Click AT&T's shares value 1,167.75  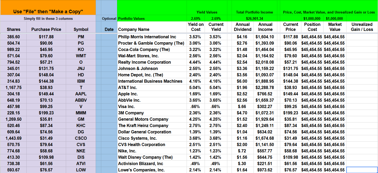point(13,87)
